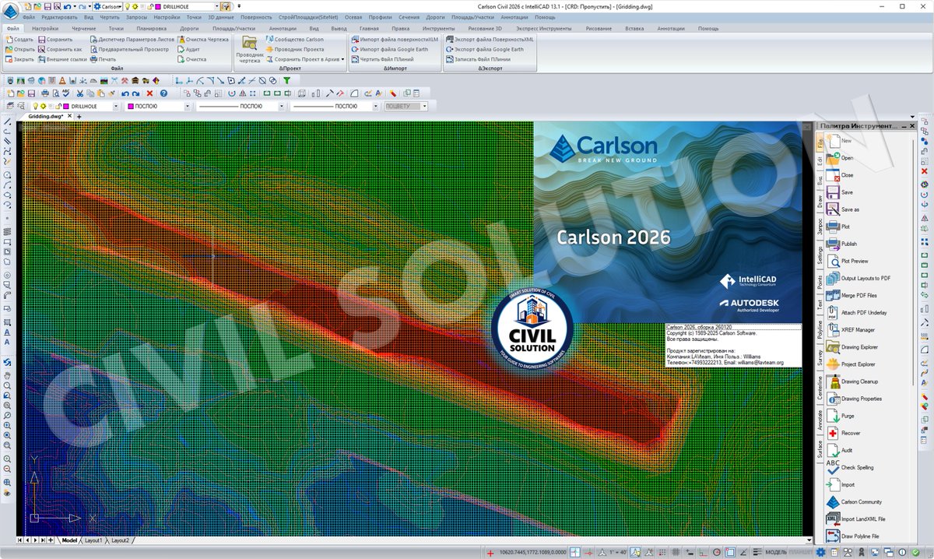The height and width of the screenshot is (559, 934).
Task: Expand Сохранить Проект в Архив dropdown arrow
Action: [x=342, y=59]
